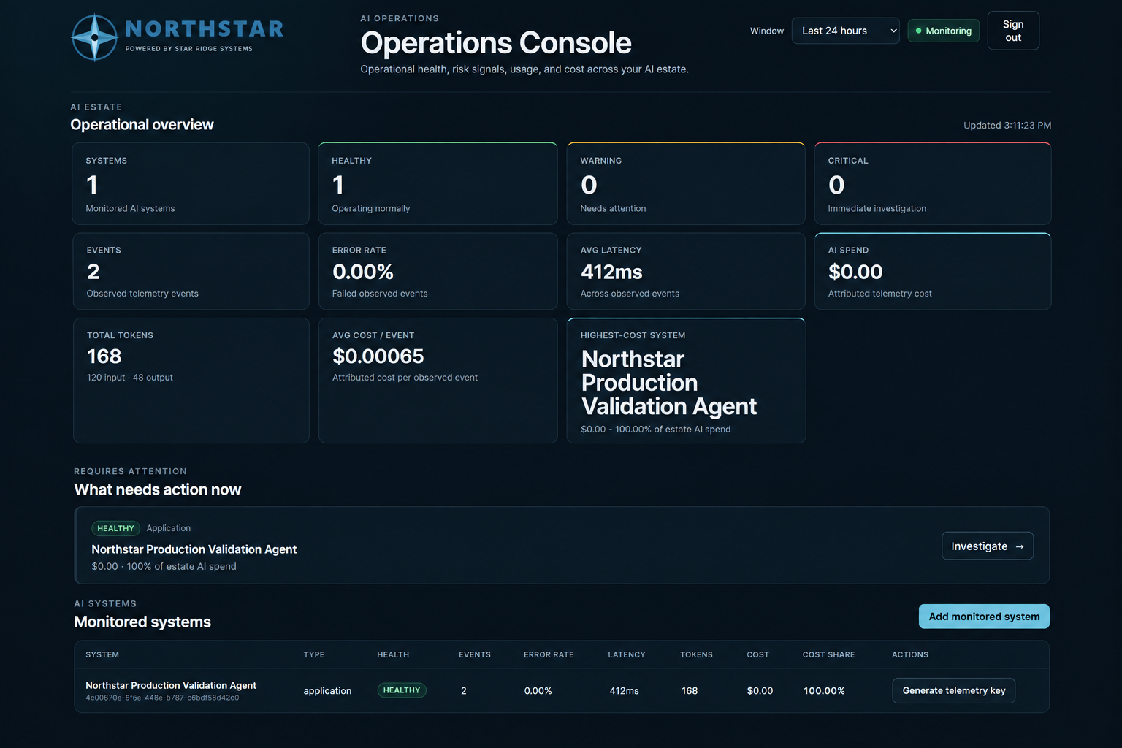Click "$0.00 - 100.00% of estate AI spend" text
1122x748 pixels.
coord(655,430)
